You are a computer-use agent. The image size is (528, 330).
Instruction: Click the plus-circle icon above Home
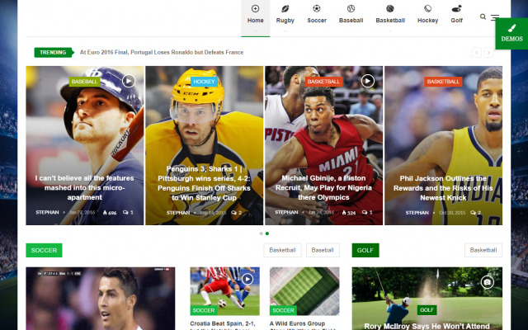pos(255,8)
